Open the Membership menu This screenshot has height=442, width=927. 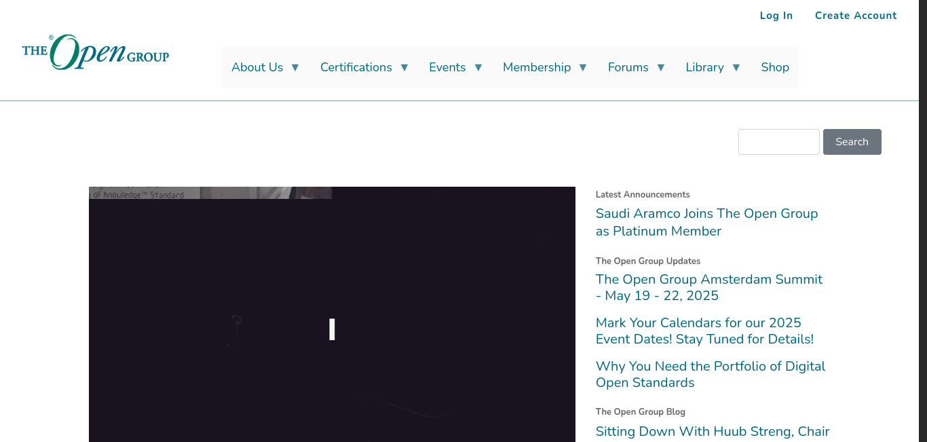coord(537,67)
